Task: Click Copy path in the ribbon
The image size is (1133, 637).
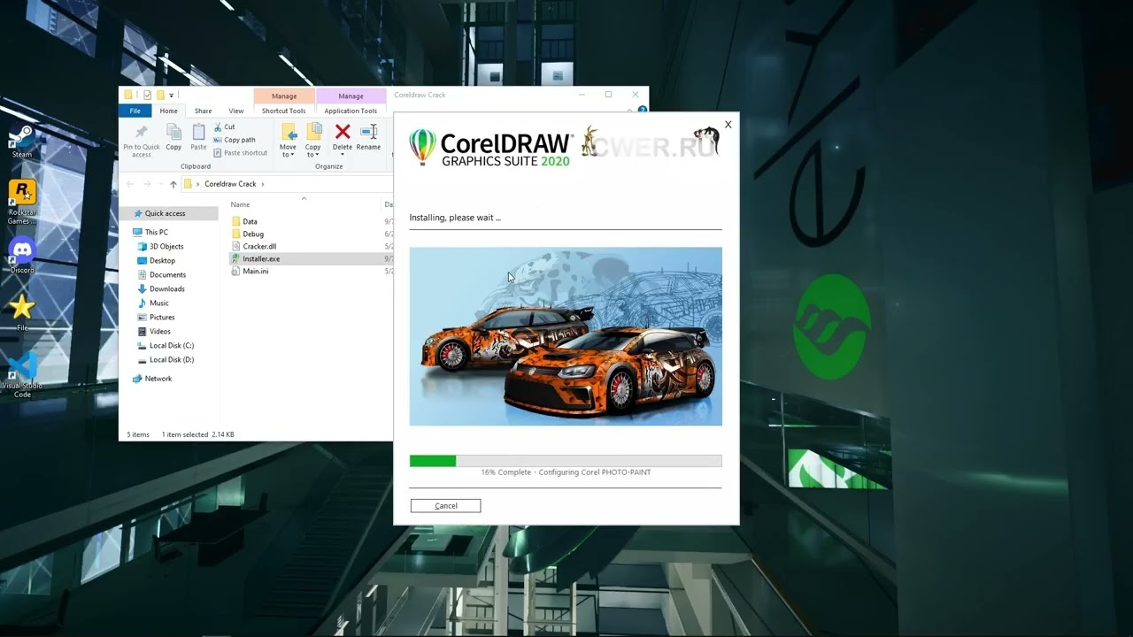Action: 235,140
